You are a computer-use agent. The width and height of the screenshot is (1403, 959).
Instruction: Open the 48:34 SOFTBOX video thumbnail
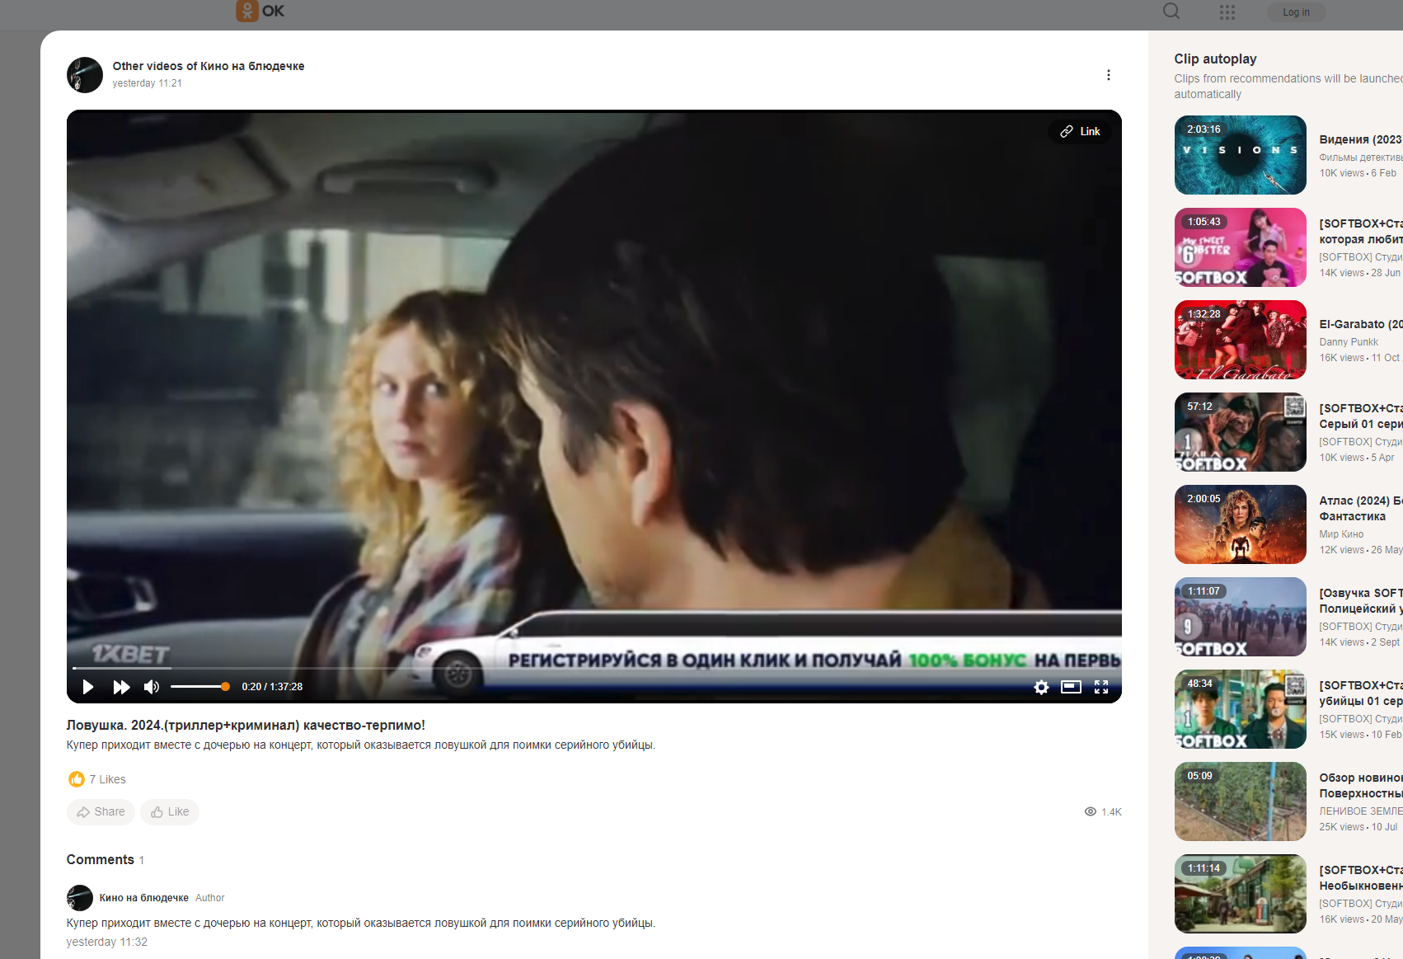coord(1240,709)
